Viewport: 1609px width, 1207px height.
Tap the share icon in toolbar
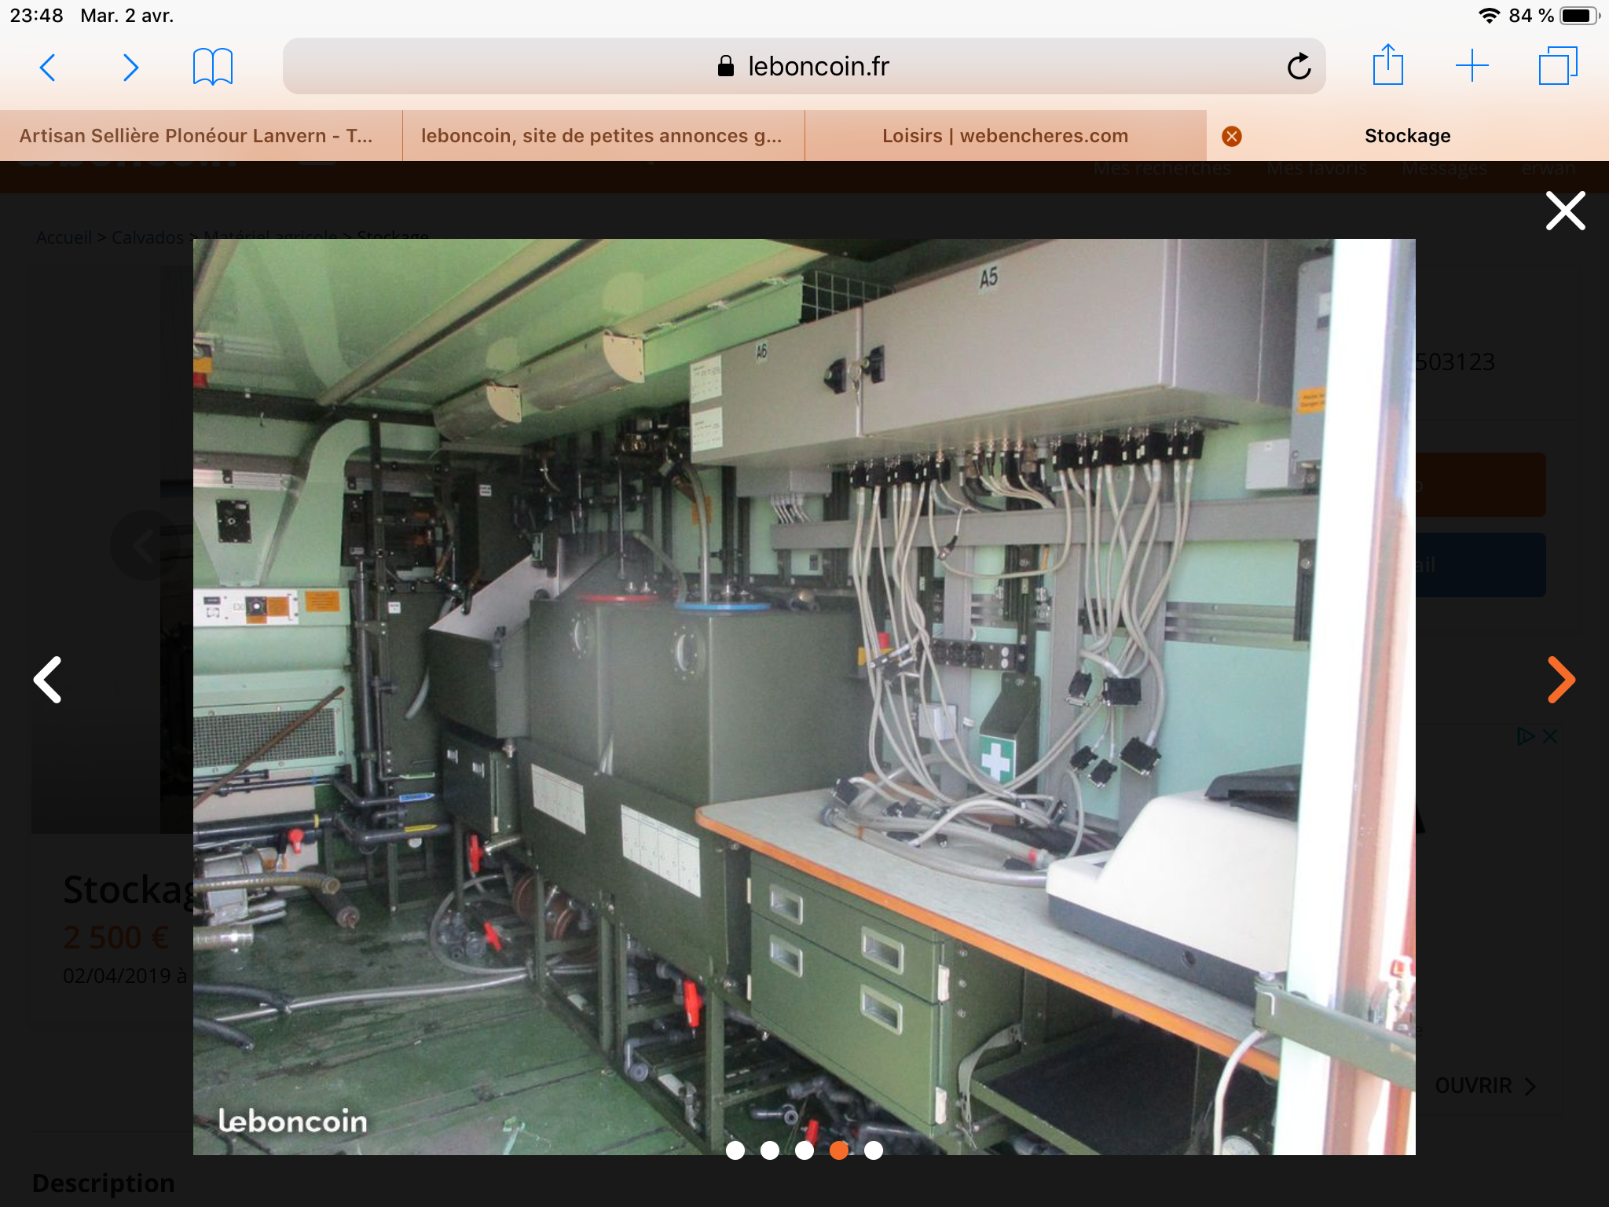[1387, 66]
